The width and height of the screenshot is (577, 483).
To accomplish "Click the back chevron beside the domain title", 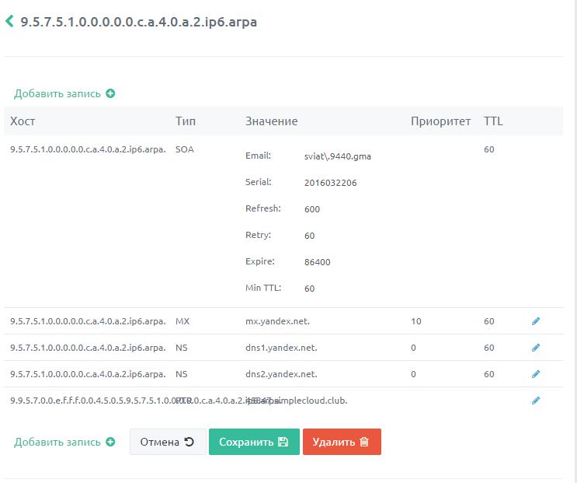I will coord(10,22).
